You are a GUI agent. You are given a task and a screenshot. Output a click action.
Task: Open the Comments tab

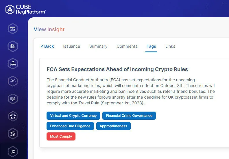(127, 46)
